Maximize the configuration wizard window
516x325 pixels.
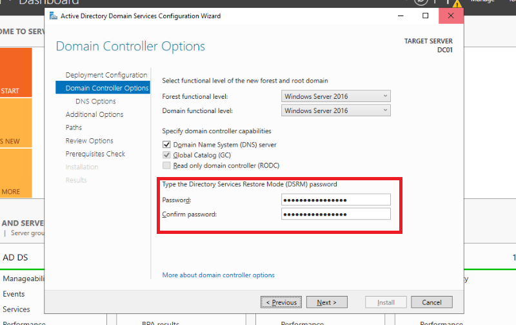(426, 16)
